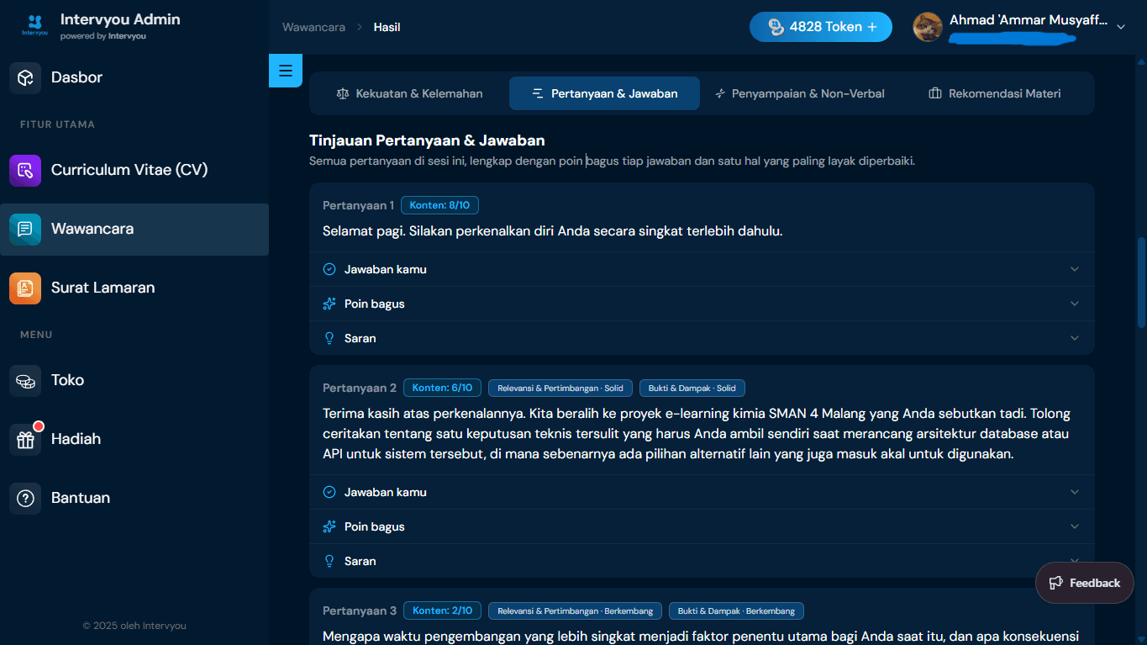Switch to Kekuatan & Kelemahan tab
1147x645 pixels.
409,93
